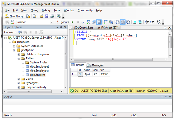Screen dimensions: 175x120
Task: Select the id cell with value 1
Action: point(80,74)
